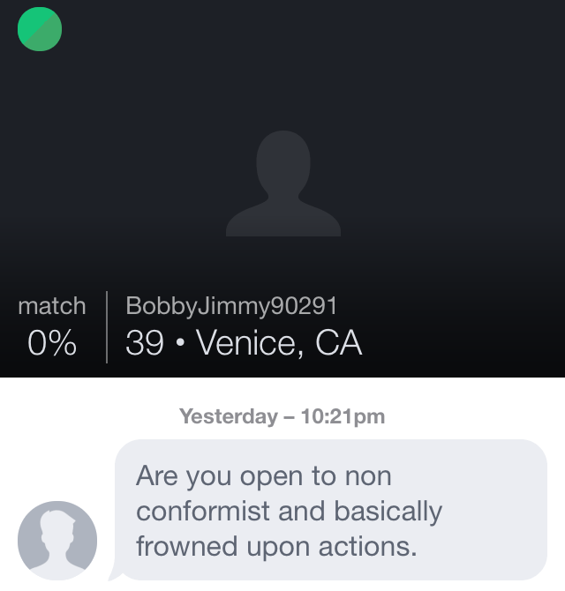The height and width of the screenshot is (591, 565).
Task: Tap the sender's avatar beside the message
Action: tap(57, 541)
